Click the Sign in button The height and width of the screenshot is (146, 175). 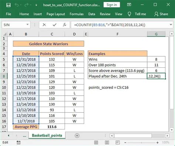(x=111, y=5)
